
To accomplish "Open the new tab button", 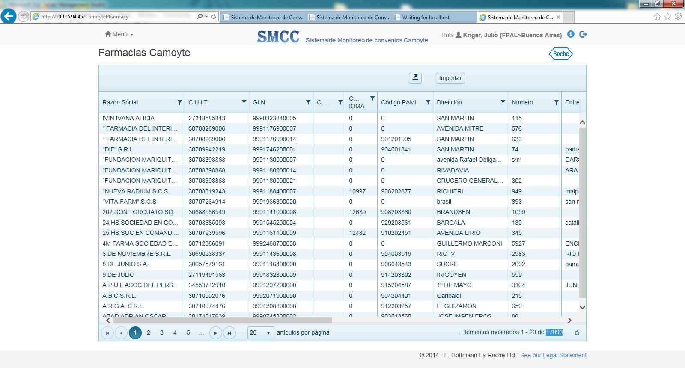I will click(569, 17).
